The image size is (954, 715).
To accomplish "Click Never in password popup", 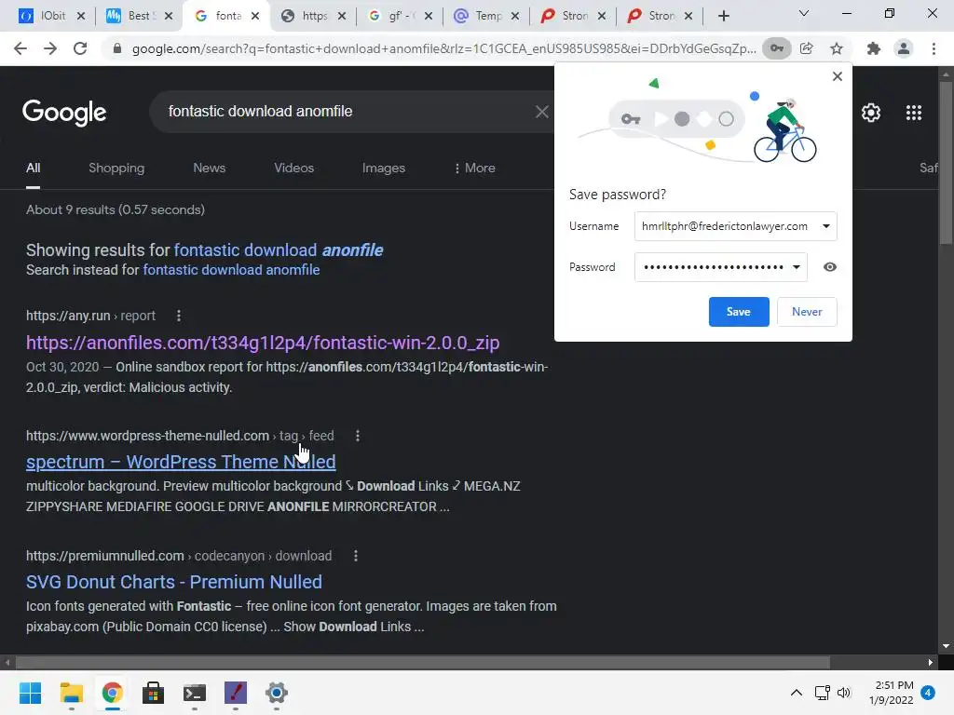I will point(807,312).
